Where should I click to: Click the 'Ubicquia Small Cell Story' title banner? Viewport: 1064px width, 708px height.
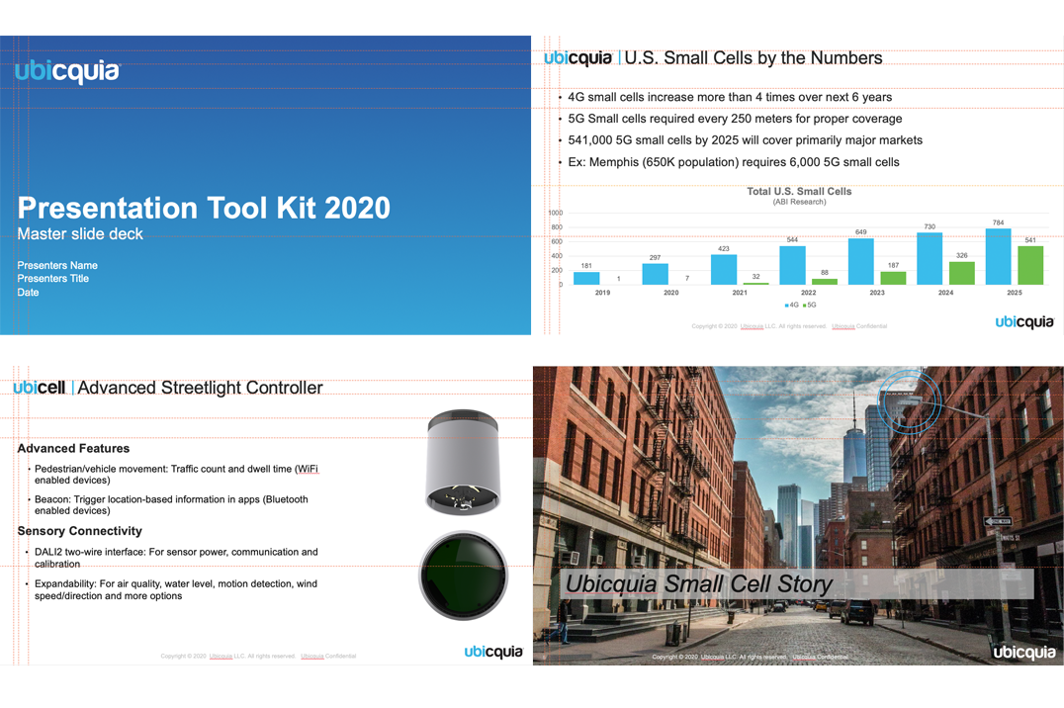[x=795, y=583]
